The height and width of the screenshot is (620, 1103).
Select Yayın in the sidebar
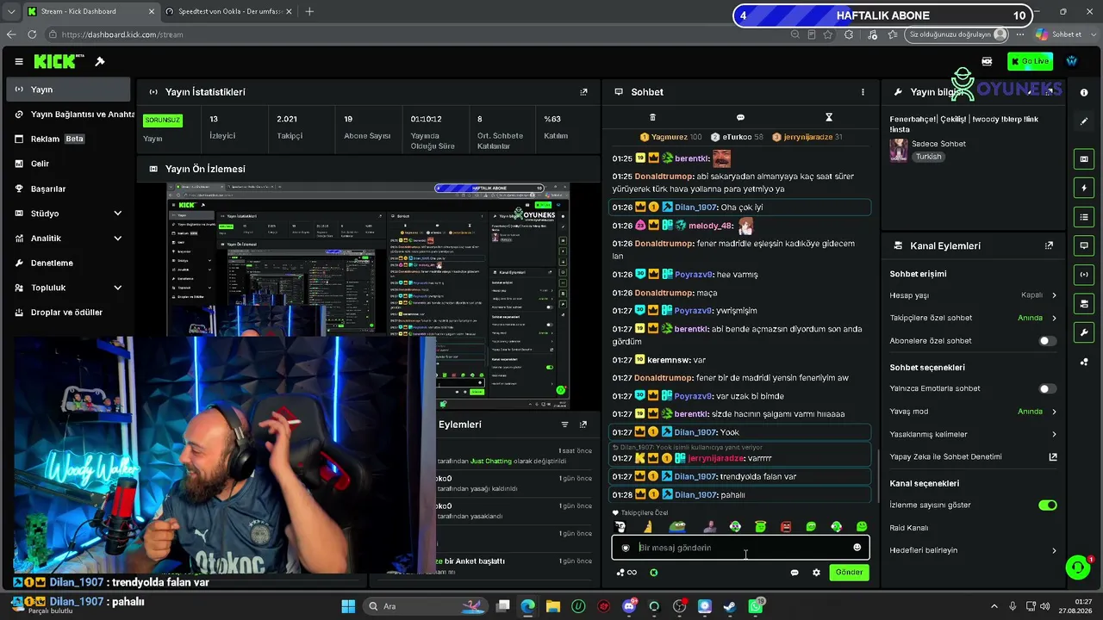(x=69, y=90)
